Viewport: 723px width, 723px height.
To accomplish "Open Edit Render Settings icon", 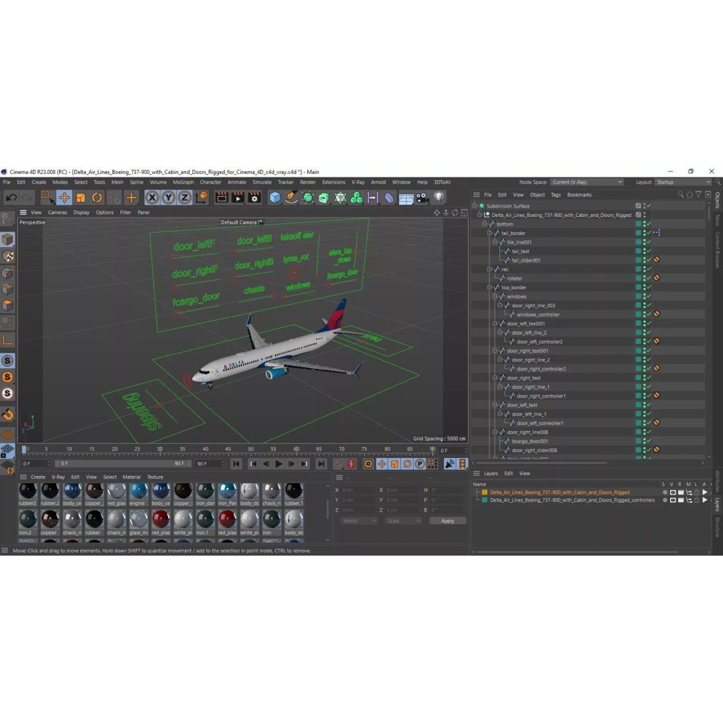I will pyautogui.click(x=254, y=197).
